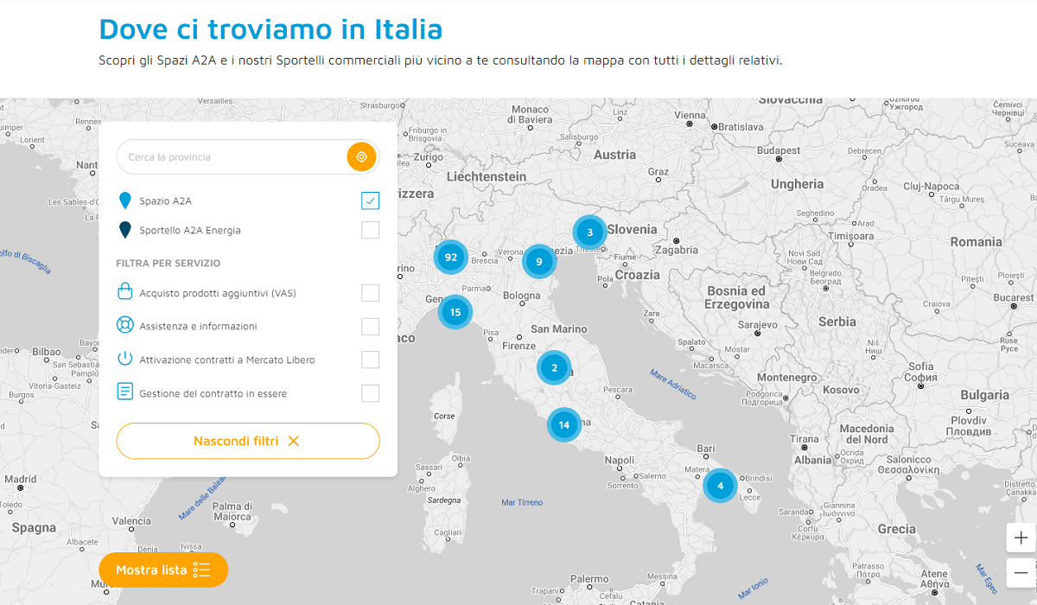Tick the Acquisto prodotti aggiuntivi (VAS) checkbox
The image size is (1037, 605).
coord(370,293)
